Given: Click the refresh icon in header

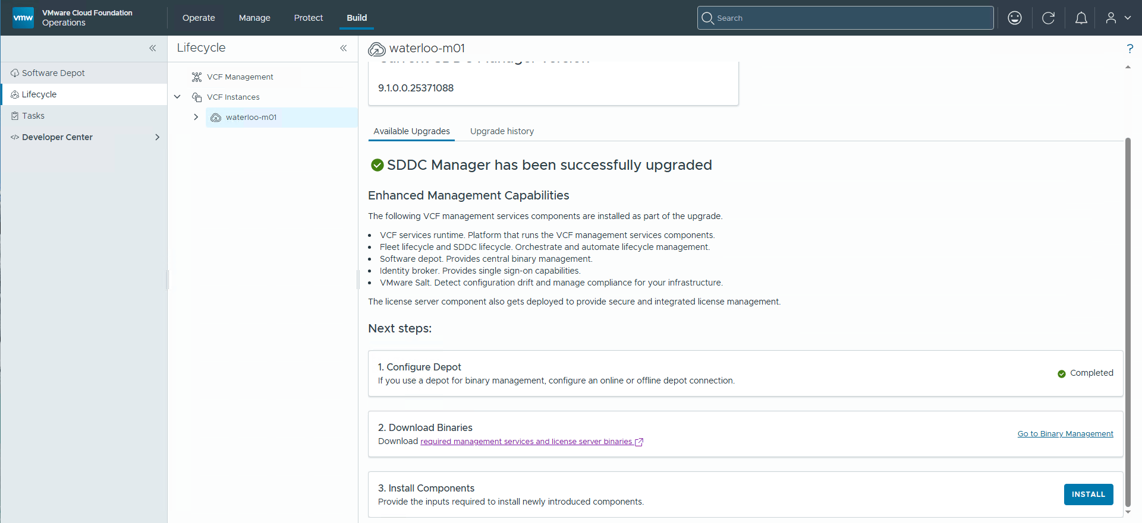Looking at the screenshot, I should 1048,18.
